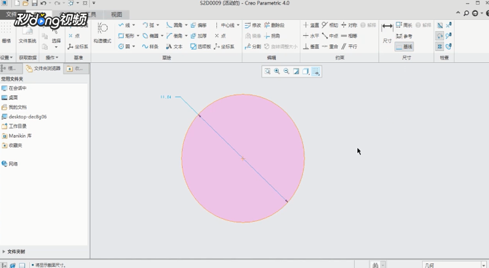Select the 弧 (Arc) sketch tool
The height and width of the screenshot is (268, 489).
click(x=148, y=25)
